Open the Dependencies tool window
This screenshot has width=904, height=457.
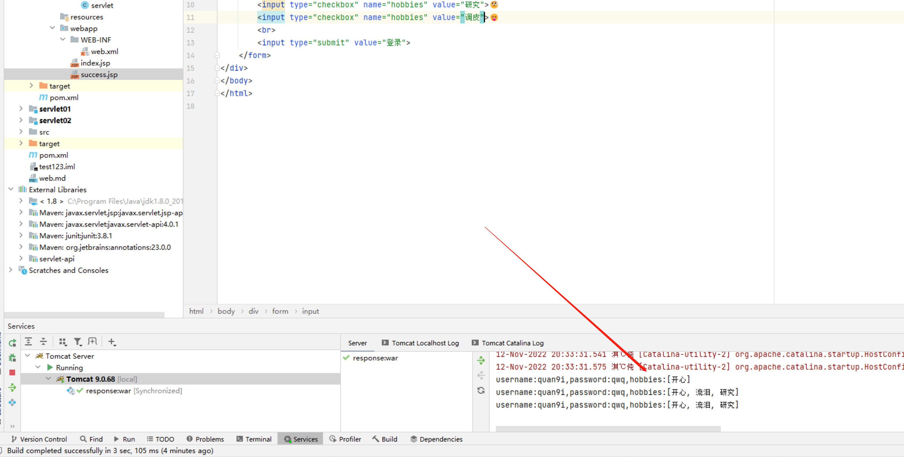436,439
